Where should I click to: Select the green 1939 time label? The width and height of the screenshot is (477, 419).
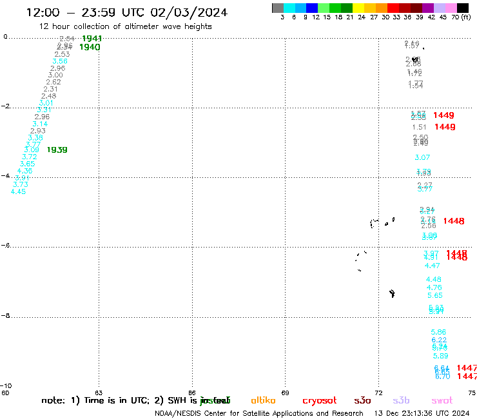click(57, 150)
